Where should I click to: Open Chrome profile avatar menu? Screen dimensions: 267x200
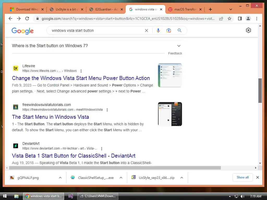(248, 18)
